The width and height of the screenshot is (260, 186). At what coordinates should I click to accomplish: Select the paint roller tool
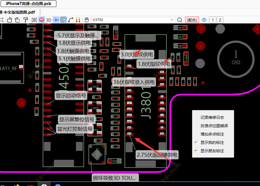point(26,20)
